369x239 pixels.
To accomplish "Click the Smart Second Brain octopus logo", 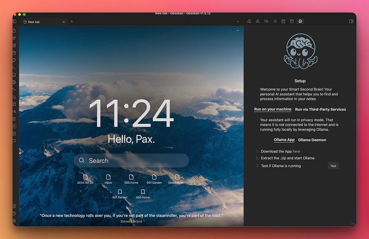I will coord(301,51).
